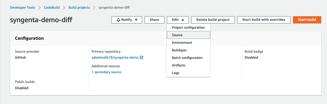This screenshot has height=104, width=327.
Task: Open the Developer Tools breadcrumb link
Action: (x=23, y=8)
